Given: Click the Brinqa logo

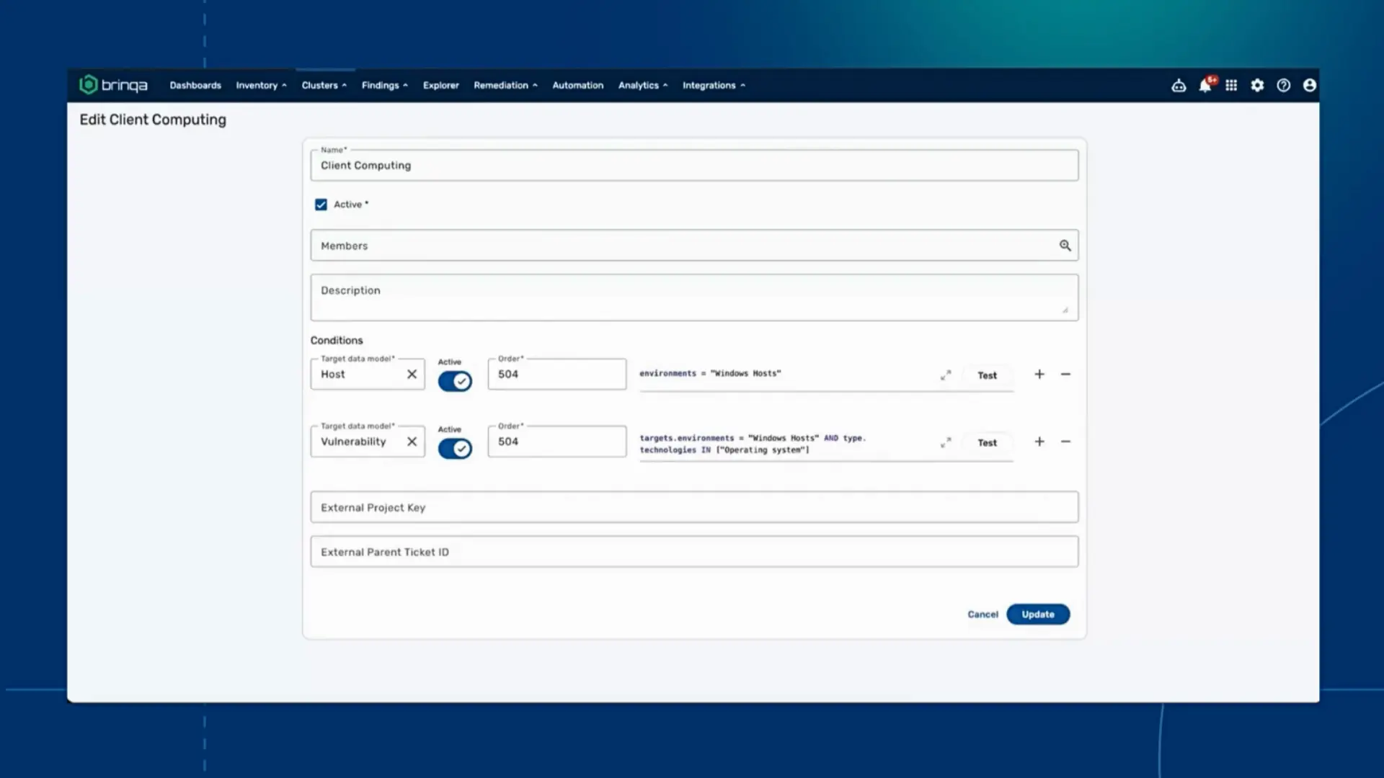Looking at the screenshot, I should [113, 85].
